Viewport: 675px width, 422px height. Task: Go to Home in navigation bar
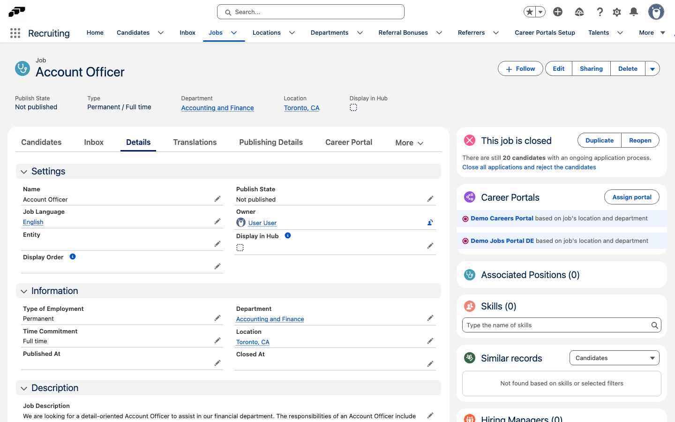tap(95, 33)
